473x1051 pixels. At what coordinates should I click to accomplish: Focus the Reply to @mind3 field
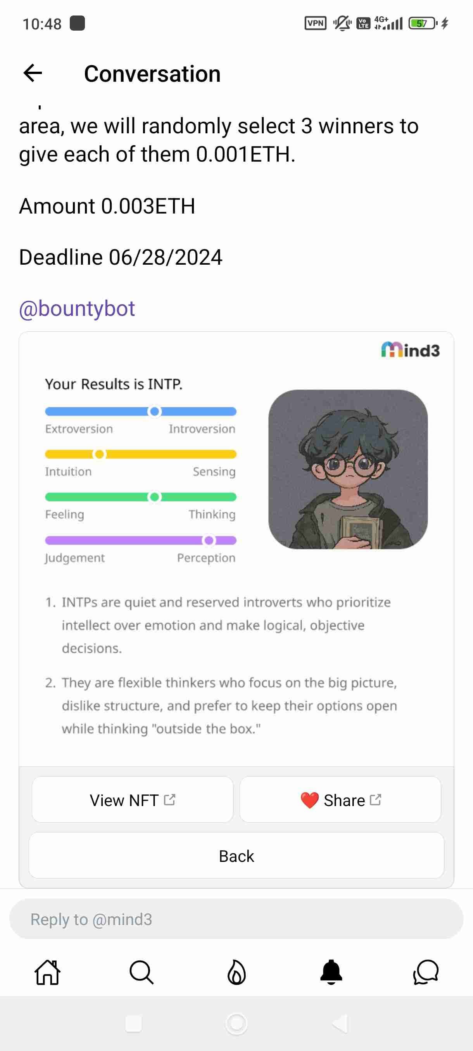click(236, 920)
